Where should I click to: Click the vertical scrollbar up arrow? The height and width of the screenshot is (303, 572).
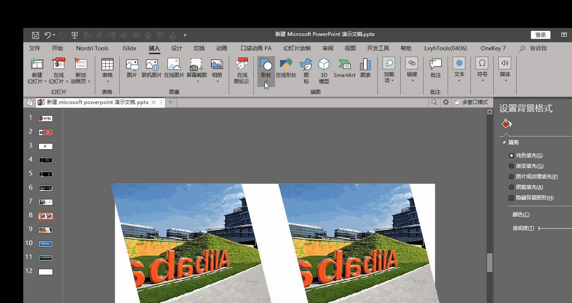click(x=489, y=112)
